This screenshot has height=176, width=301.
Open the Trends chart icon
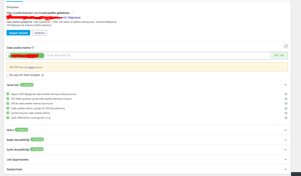click(x=286, y=46)
